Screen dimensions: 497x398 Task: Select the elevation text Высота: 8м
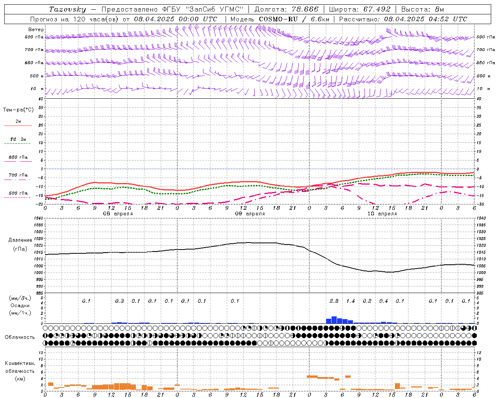(x=422, y=9)
